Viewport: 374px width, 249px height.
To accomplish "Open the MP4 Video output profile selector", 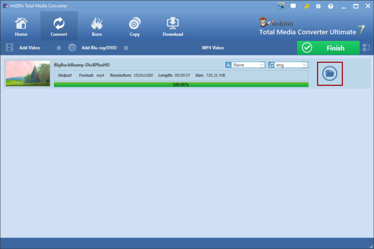I will point(213,48).
